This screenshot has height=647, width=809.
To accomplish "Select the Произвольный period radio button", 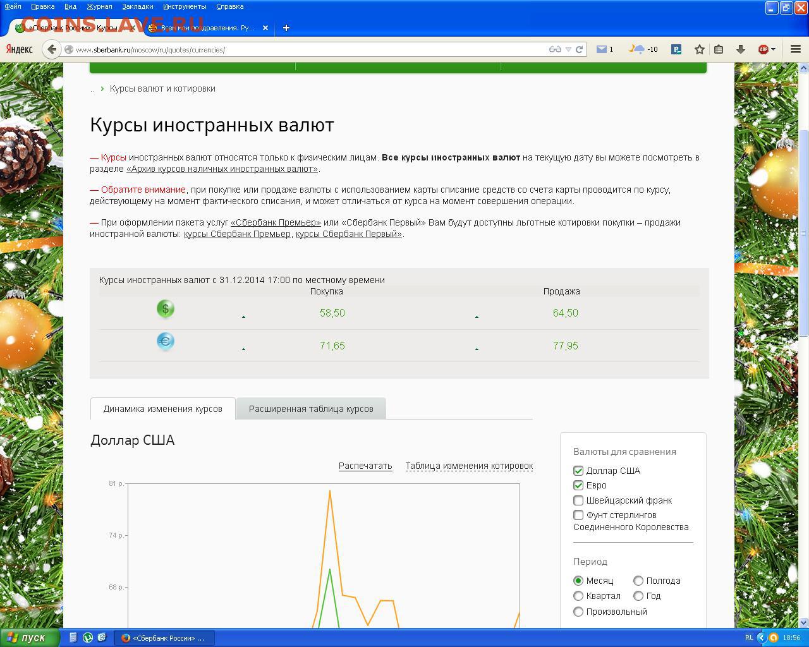I will [x=578, y=612].
